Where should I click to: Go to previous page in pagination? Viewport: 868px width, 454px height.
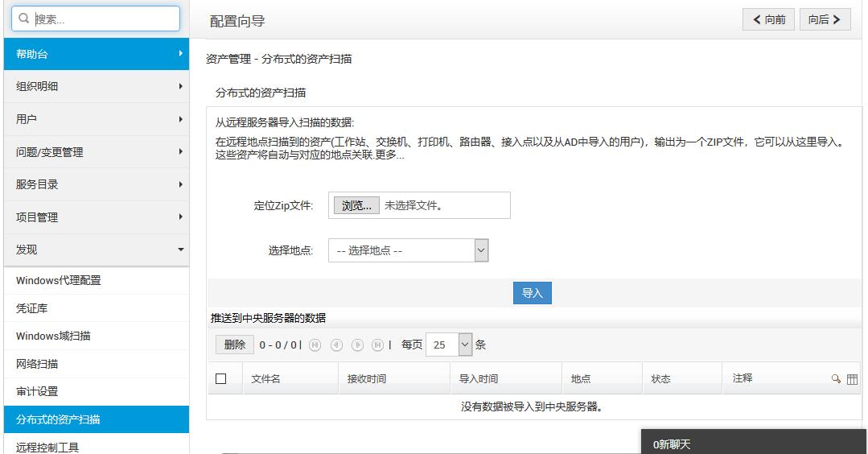click(336, 345)
